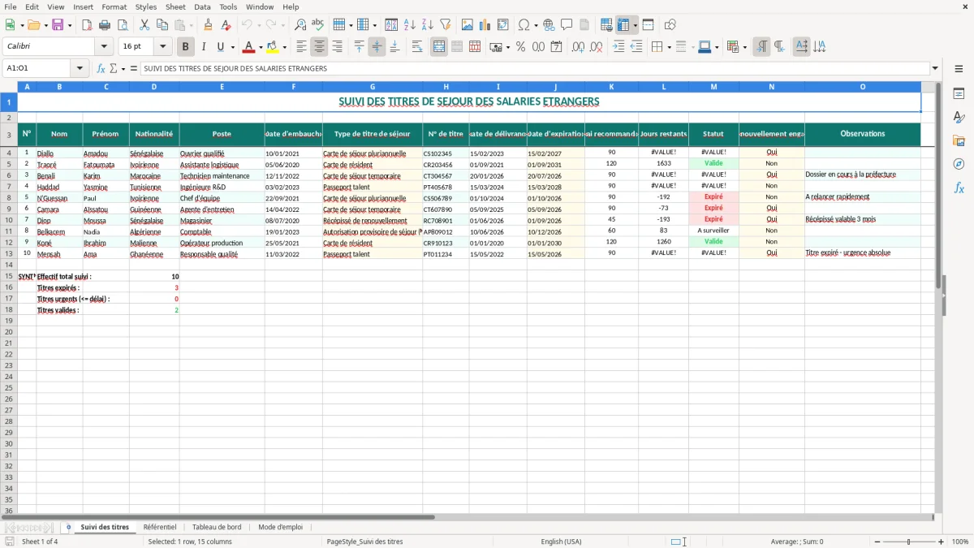The height and width of the screenshot is (548, 974).
Task: Click the Print icon
Action: tap(105, 25)
